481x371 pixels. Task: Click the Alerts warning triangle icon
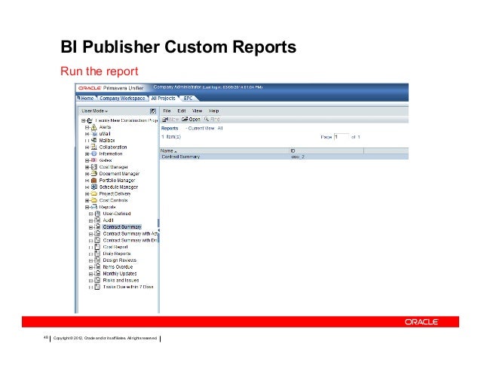[x=94, y=127]
